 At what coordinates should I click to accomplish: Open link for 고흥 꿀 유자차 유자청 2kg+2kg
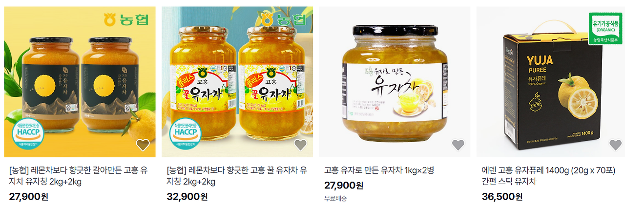[237, 176]
